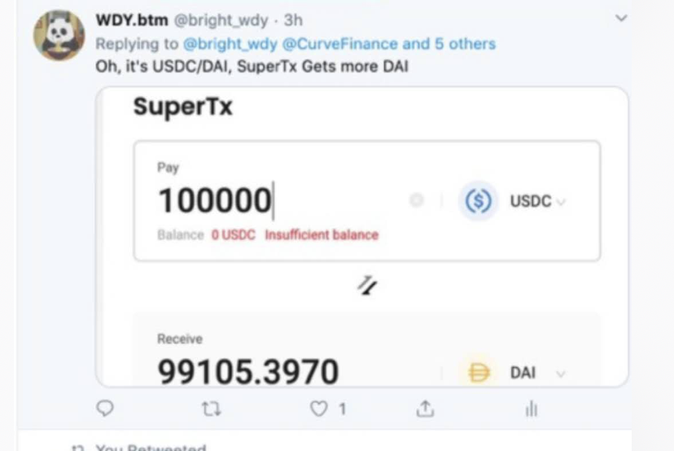Click the blue USDC coin icon

479,201
